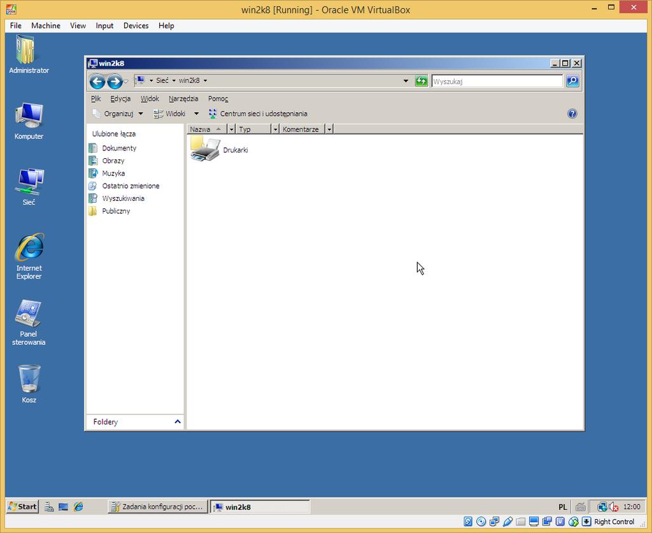Click the Forward navigation arrow
This screenshot has width=652, height=533.
pos(115,81)
